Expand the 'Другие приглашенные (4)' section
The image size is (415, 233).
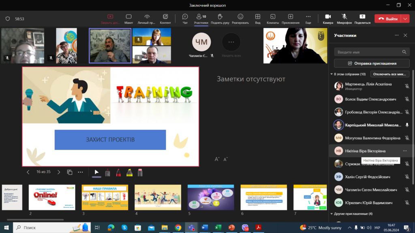(x=332, y=214)
